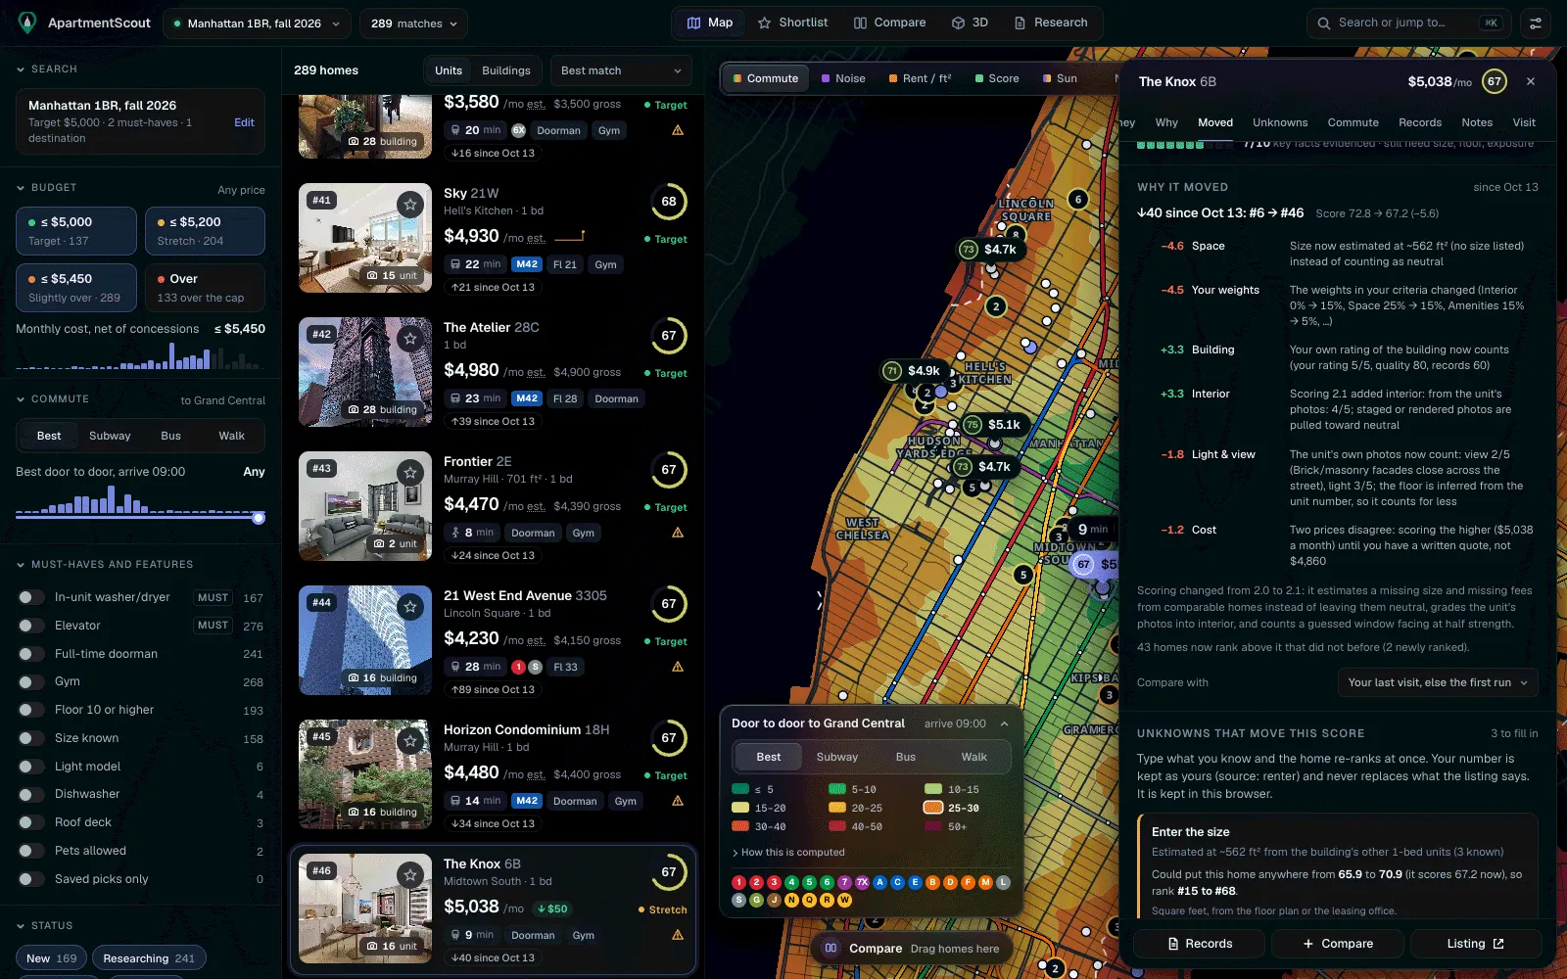Viewport: 1567px width, 979px height.
Task: Star The Atelier 28C listing
Action: click(410, 338)
